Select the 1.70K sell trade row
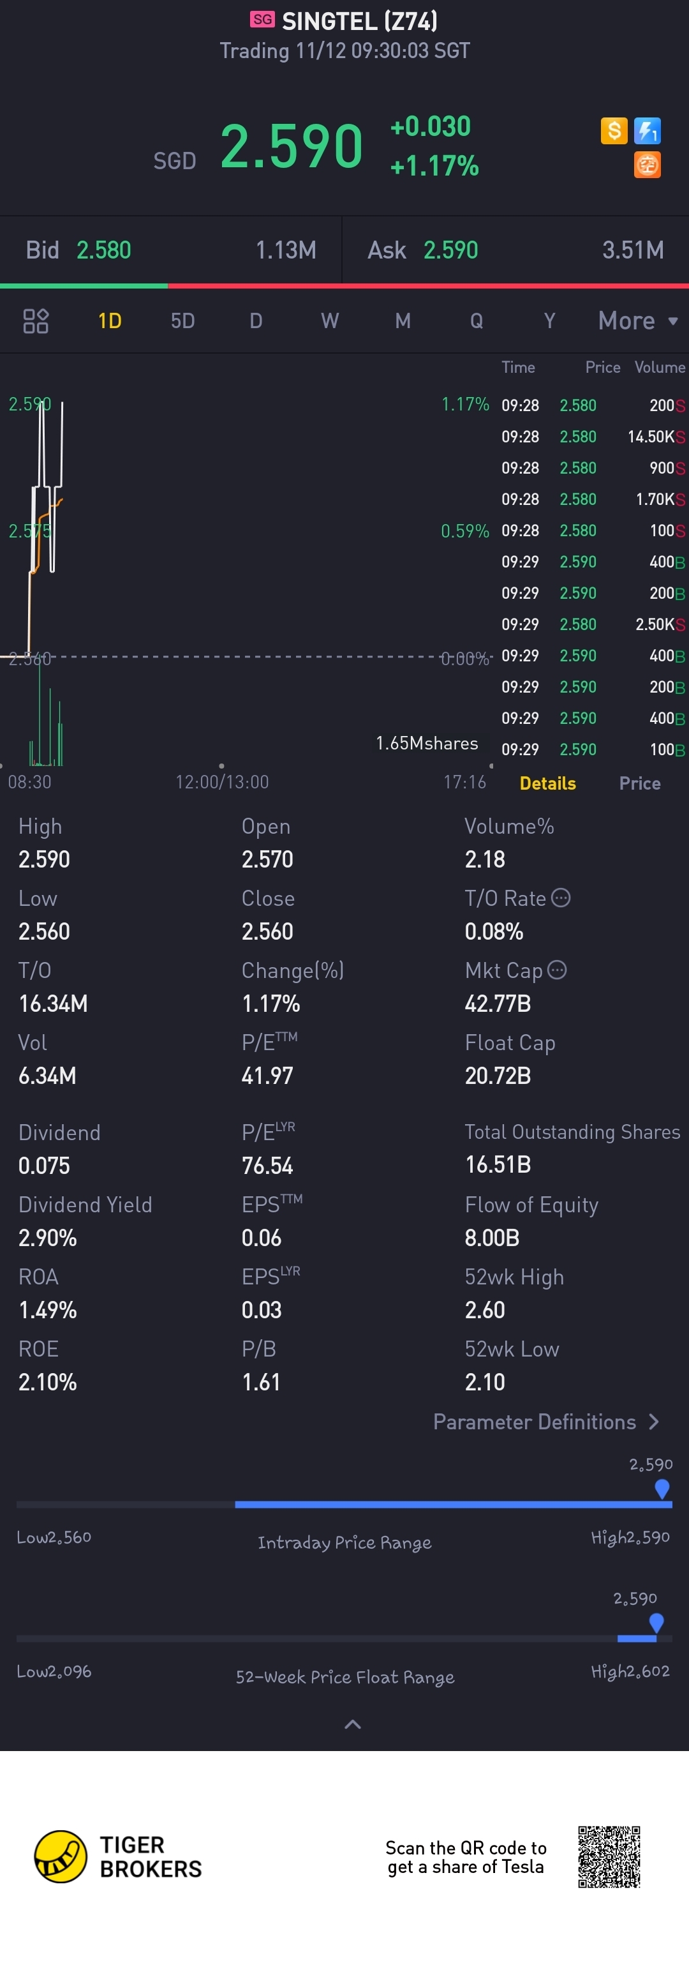The height and width of the screenshot is (1963, 689). 593,499
